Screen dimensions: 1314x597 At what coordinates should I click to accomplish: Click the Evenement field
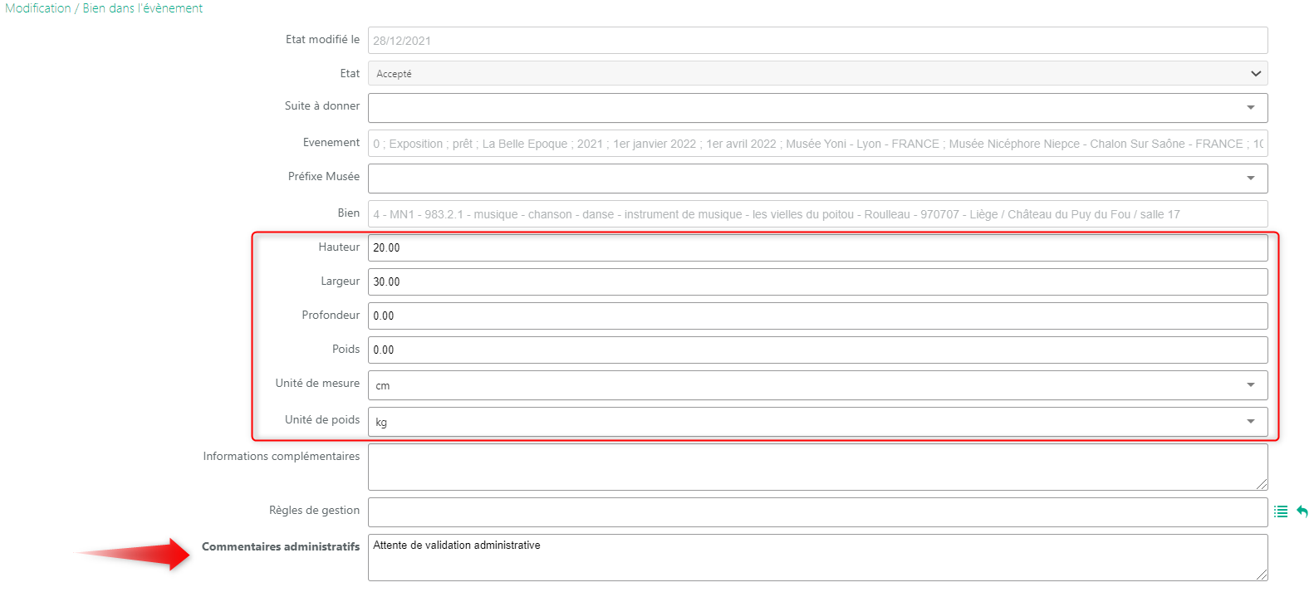[x=817, y=144]
